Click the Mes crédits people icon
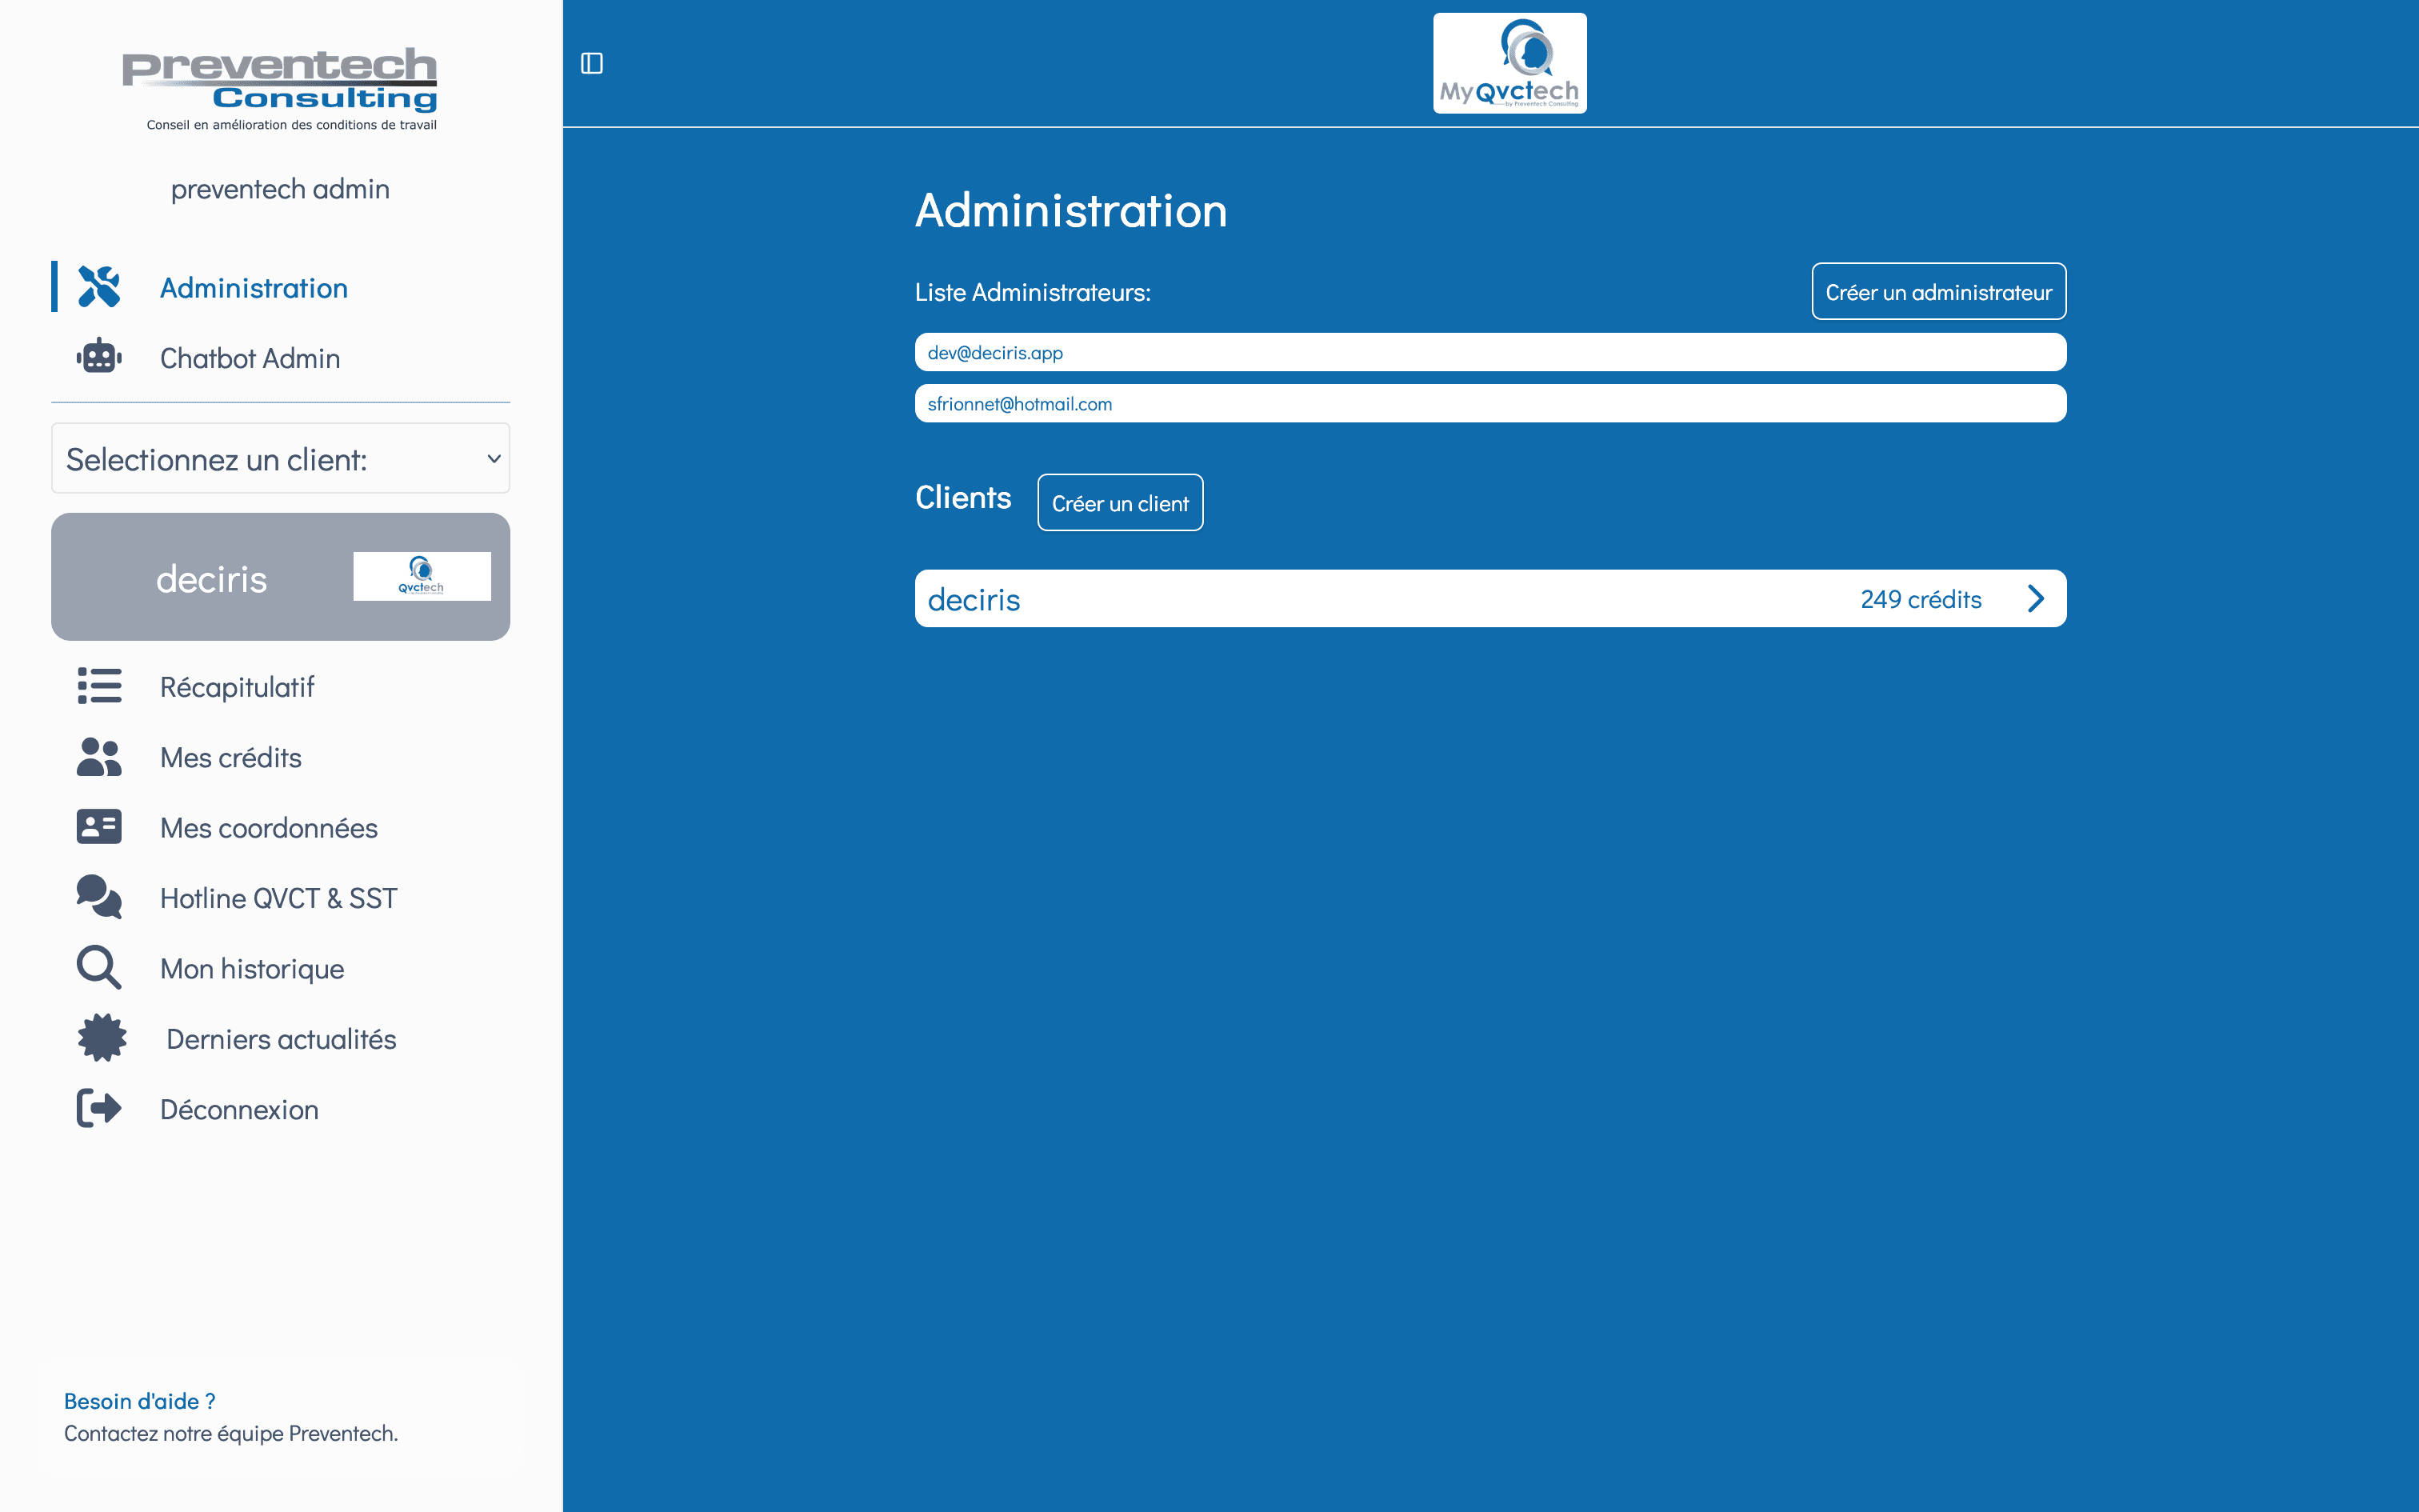2419x1512 pixels. point(99,757)
